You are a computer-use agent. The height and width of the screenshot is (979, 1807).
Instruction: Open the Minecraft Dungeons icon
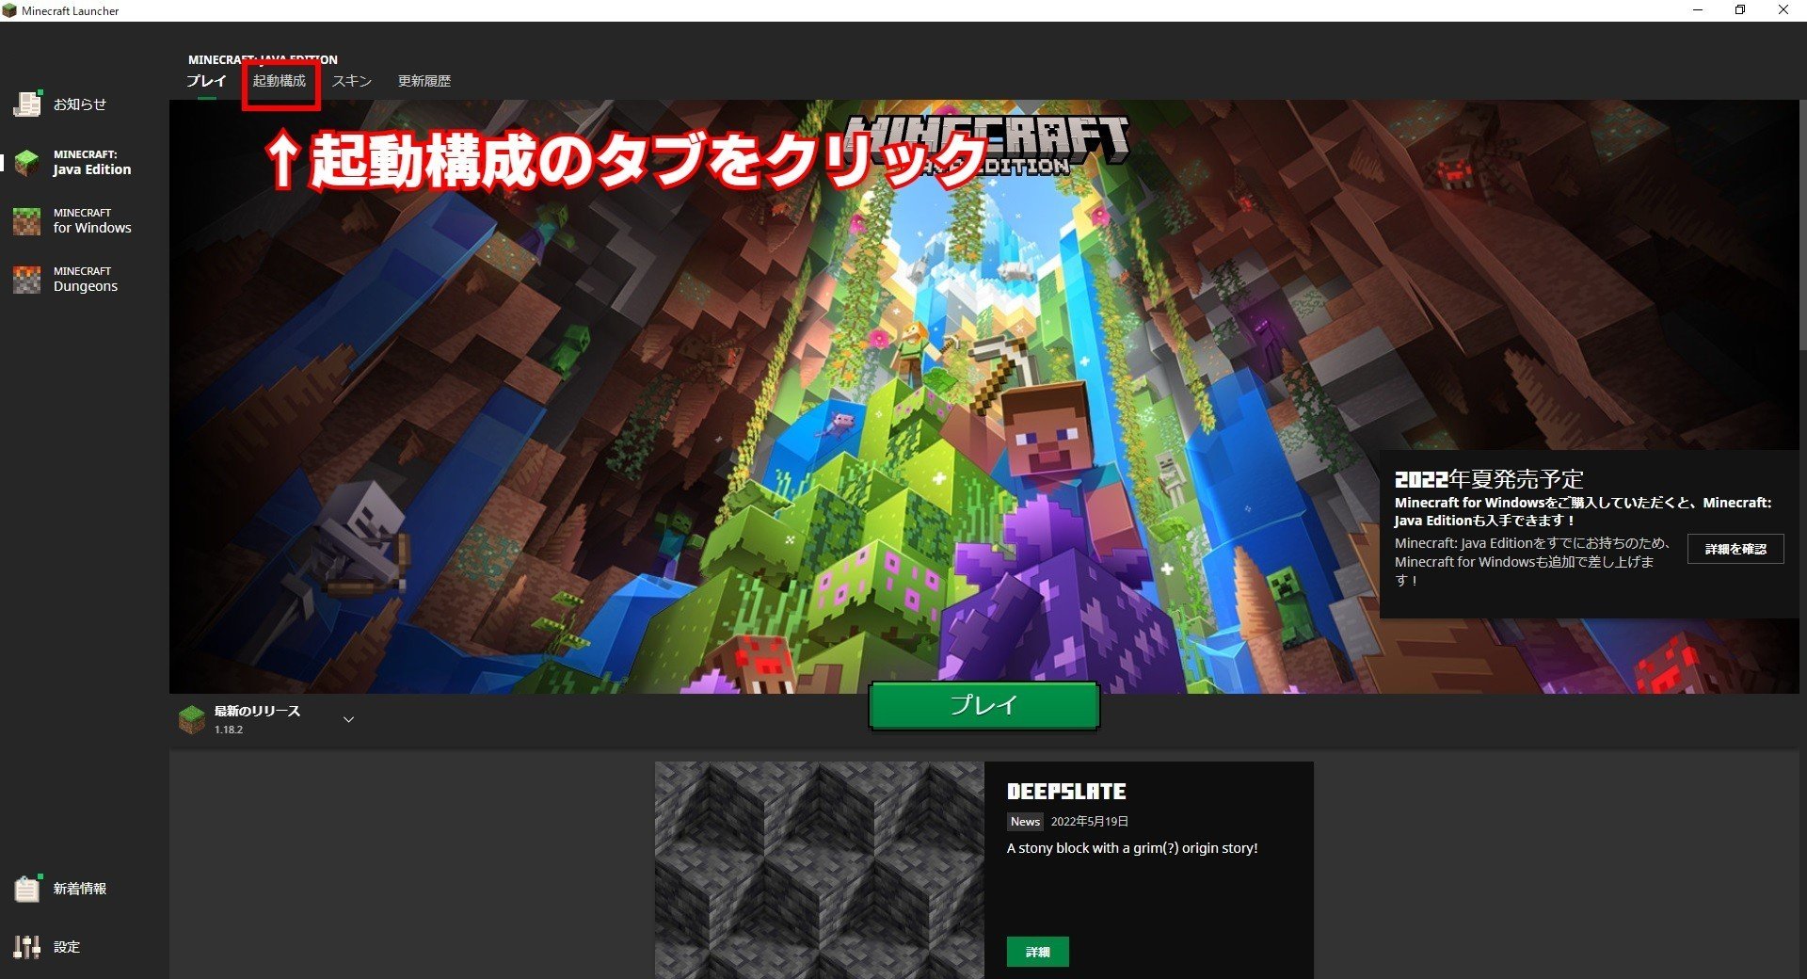tap(27, 279)
